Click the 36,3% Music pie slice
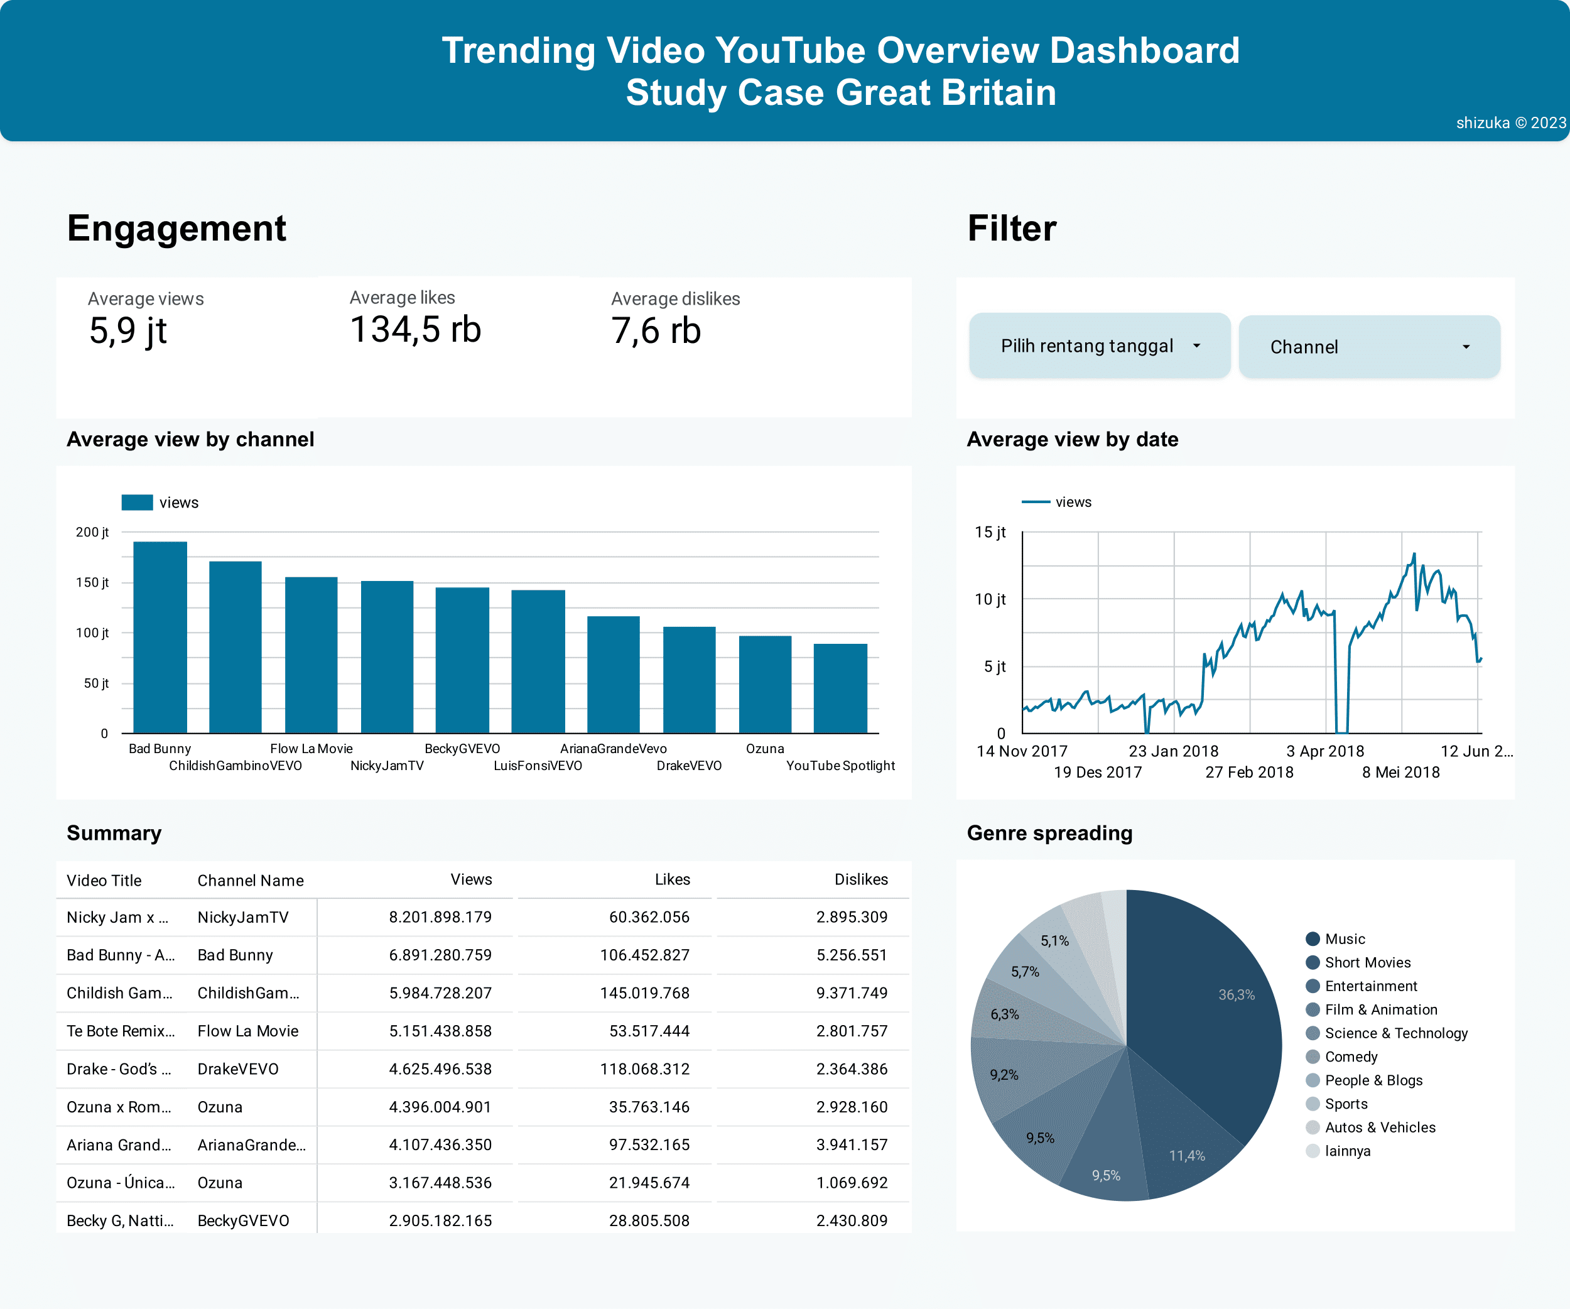Screen dimensions: 1570x1309 (x=1211, y=1009)
